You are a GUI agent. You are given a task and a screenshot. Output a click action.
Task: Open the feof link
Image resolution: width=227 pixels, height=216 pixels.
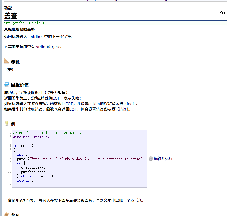pos(130,104)
